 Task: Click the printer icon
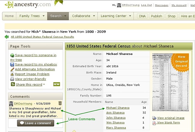pos(12,79)
